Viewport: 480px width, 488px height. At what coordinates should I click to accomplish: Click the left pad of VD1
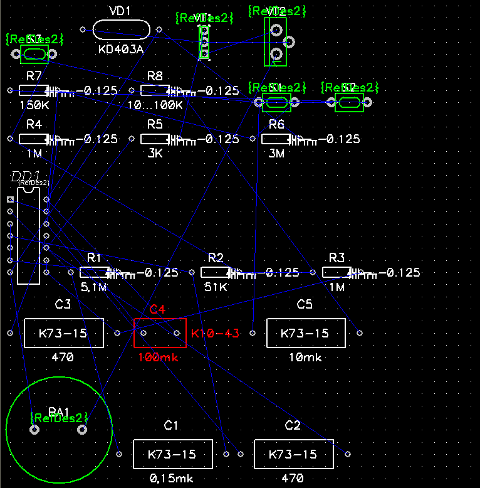[83, 29]
